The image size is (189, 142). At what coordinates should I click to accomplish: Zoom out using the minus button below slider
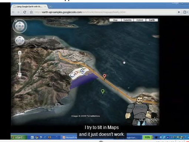click(x=20, y=75)
